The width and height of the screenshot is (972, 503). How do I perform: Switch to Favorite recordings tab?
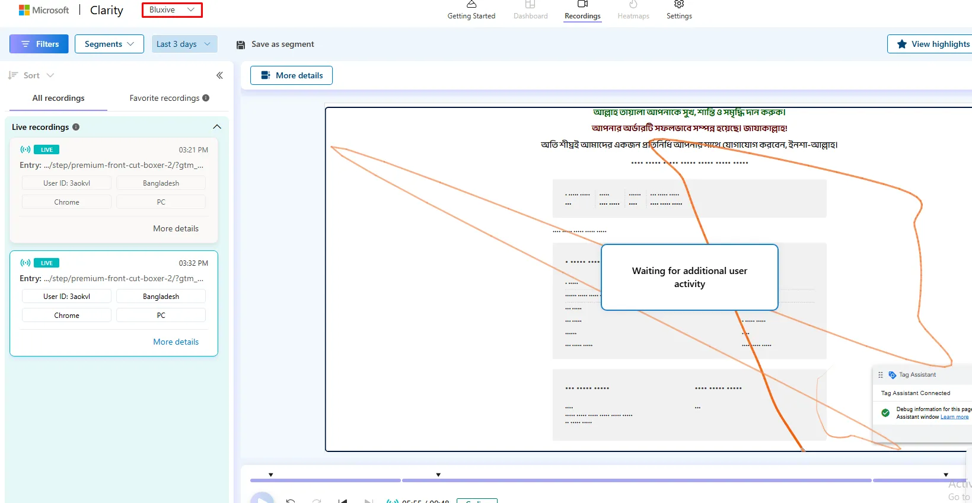coord(164,98)
